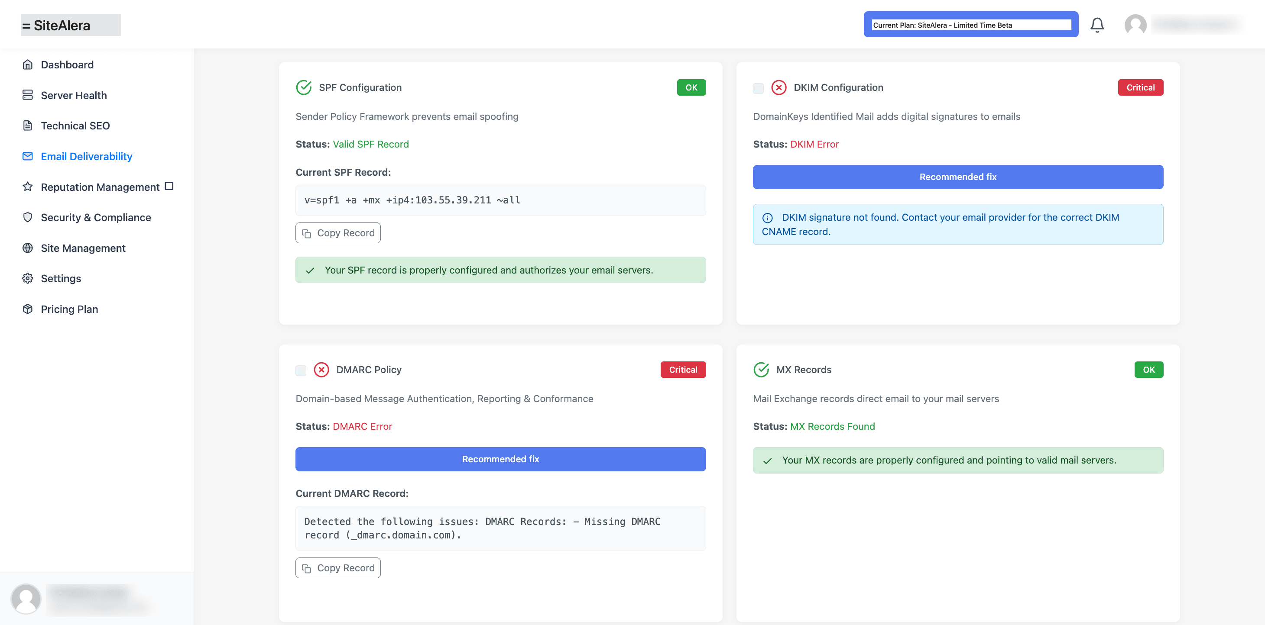The width and height of the screenshot is (1265, 625).
Task: Click the Mail Exchange records description
Action: pyautogui.click(x=876, y=398)
